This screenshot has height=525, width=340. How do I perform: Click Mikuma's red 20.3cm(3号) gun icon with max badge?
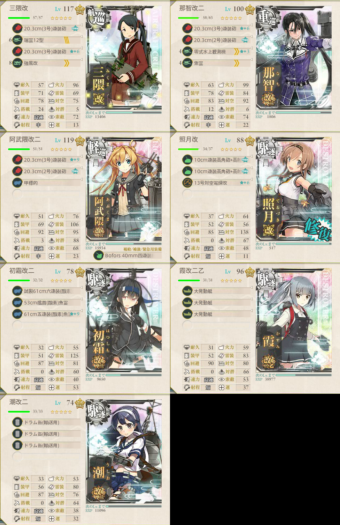point(17,29)
